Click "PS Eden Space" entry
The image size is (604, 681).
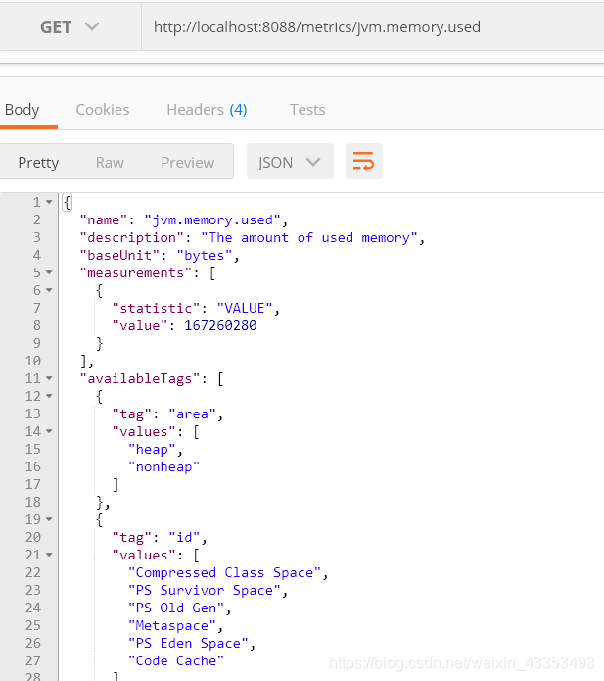pyautogui.click(x=188, y=643)
